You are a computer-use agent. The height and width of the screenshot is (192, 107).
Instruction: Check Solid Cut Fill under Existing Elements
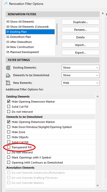click(x=9, y=106)
